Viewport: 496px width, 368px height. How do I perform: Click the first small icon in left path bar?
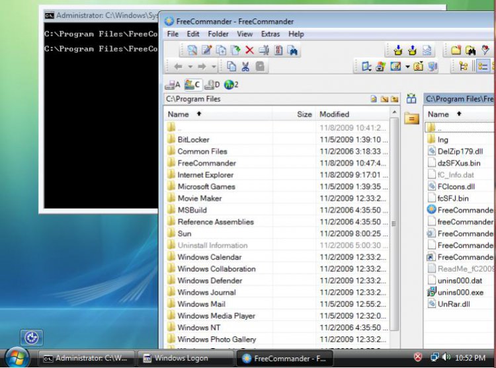click(x=374, y=99)
